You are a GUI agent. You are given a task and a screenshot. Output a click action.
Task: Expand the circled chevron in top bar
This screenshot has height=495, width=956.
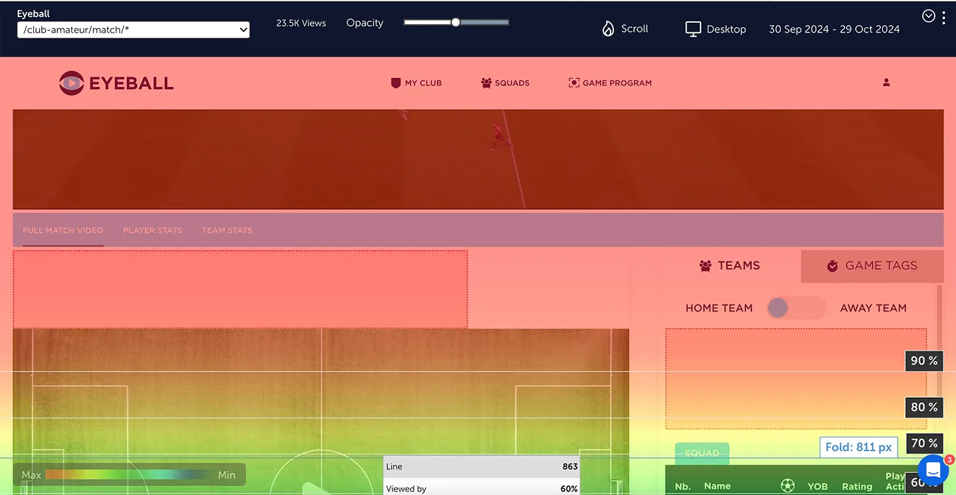929,16
